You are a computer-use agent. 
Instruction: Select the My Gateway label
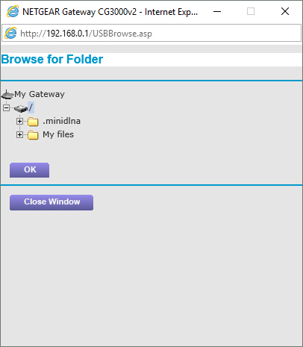click(40, 94)
